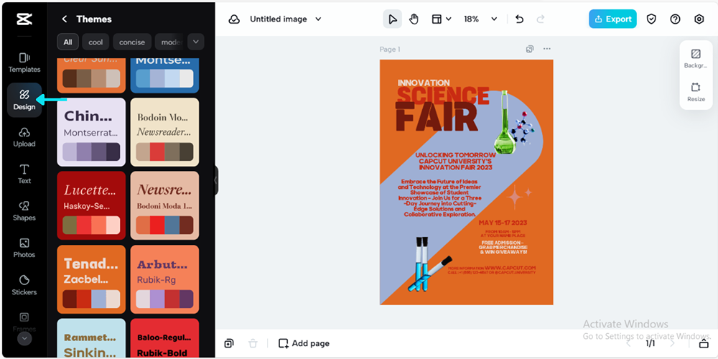Click the Export button
Screen dimensions: 718x359
point(612,19)
